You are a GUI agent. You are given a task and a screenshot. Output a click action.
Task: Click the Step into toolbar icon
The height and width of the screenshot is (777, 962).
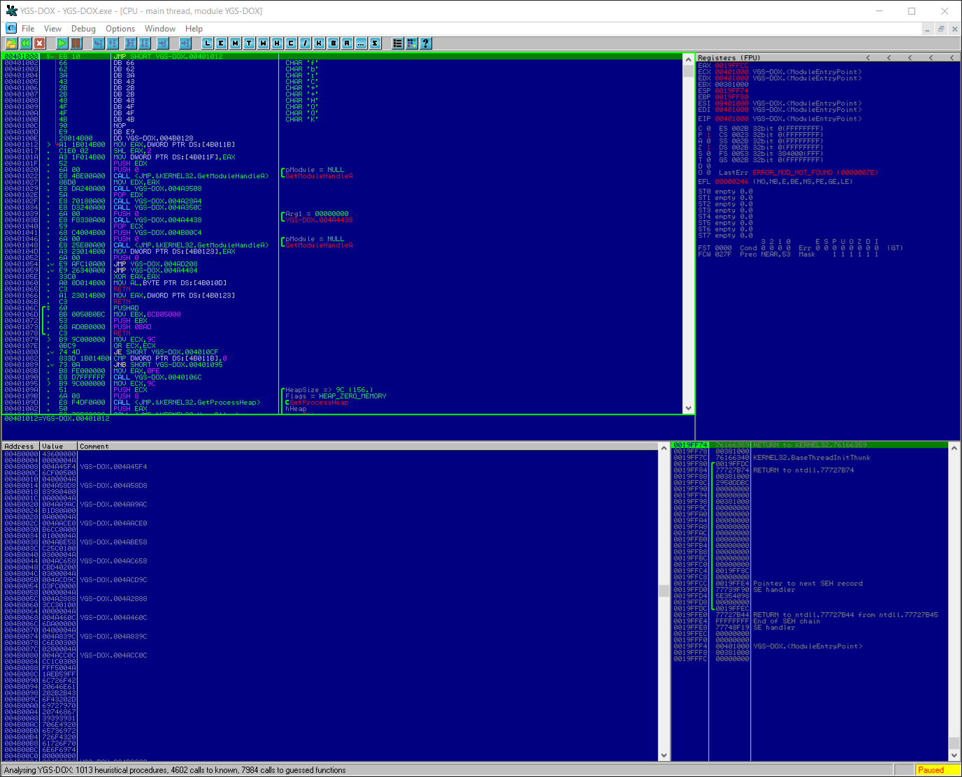click(99, 43)
